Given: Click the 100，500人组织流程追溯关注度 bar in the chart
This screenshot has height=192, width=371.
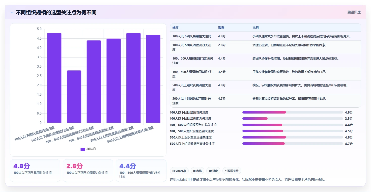Looking at the screenshot, I should (113, 81).
